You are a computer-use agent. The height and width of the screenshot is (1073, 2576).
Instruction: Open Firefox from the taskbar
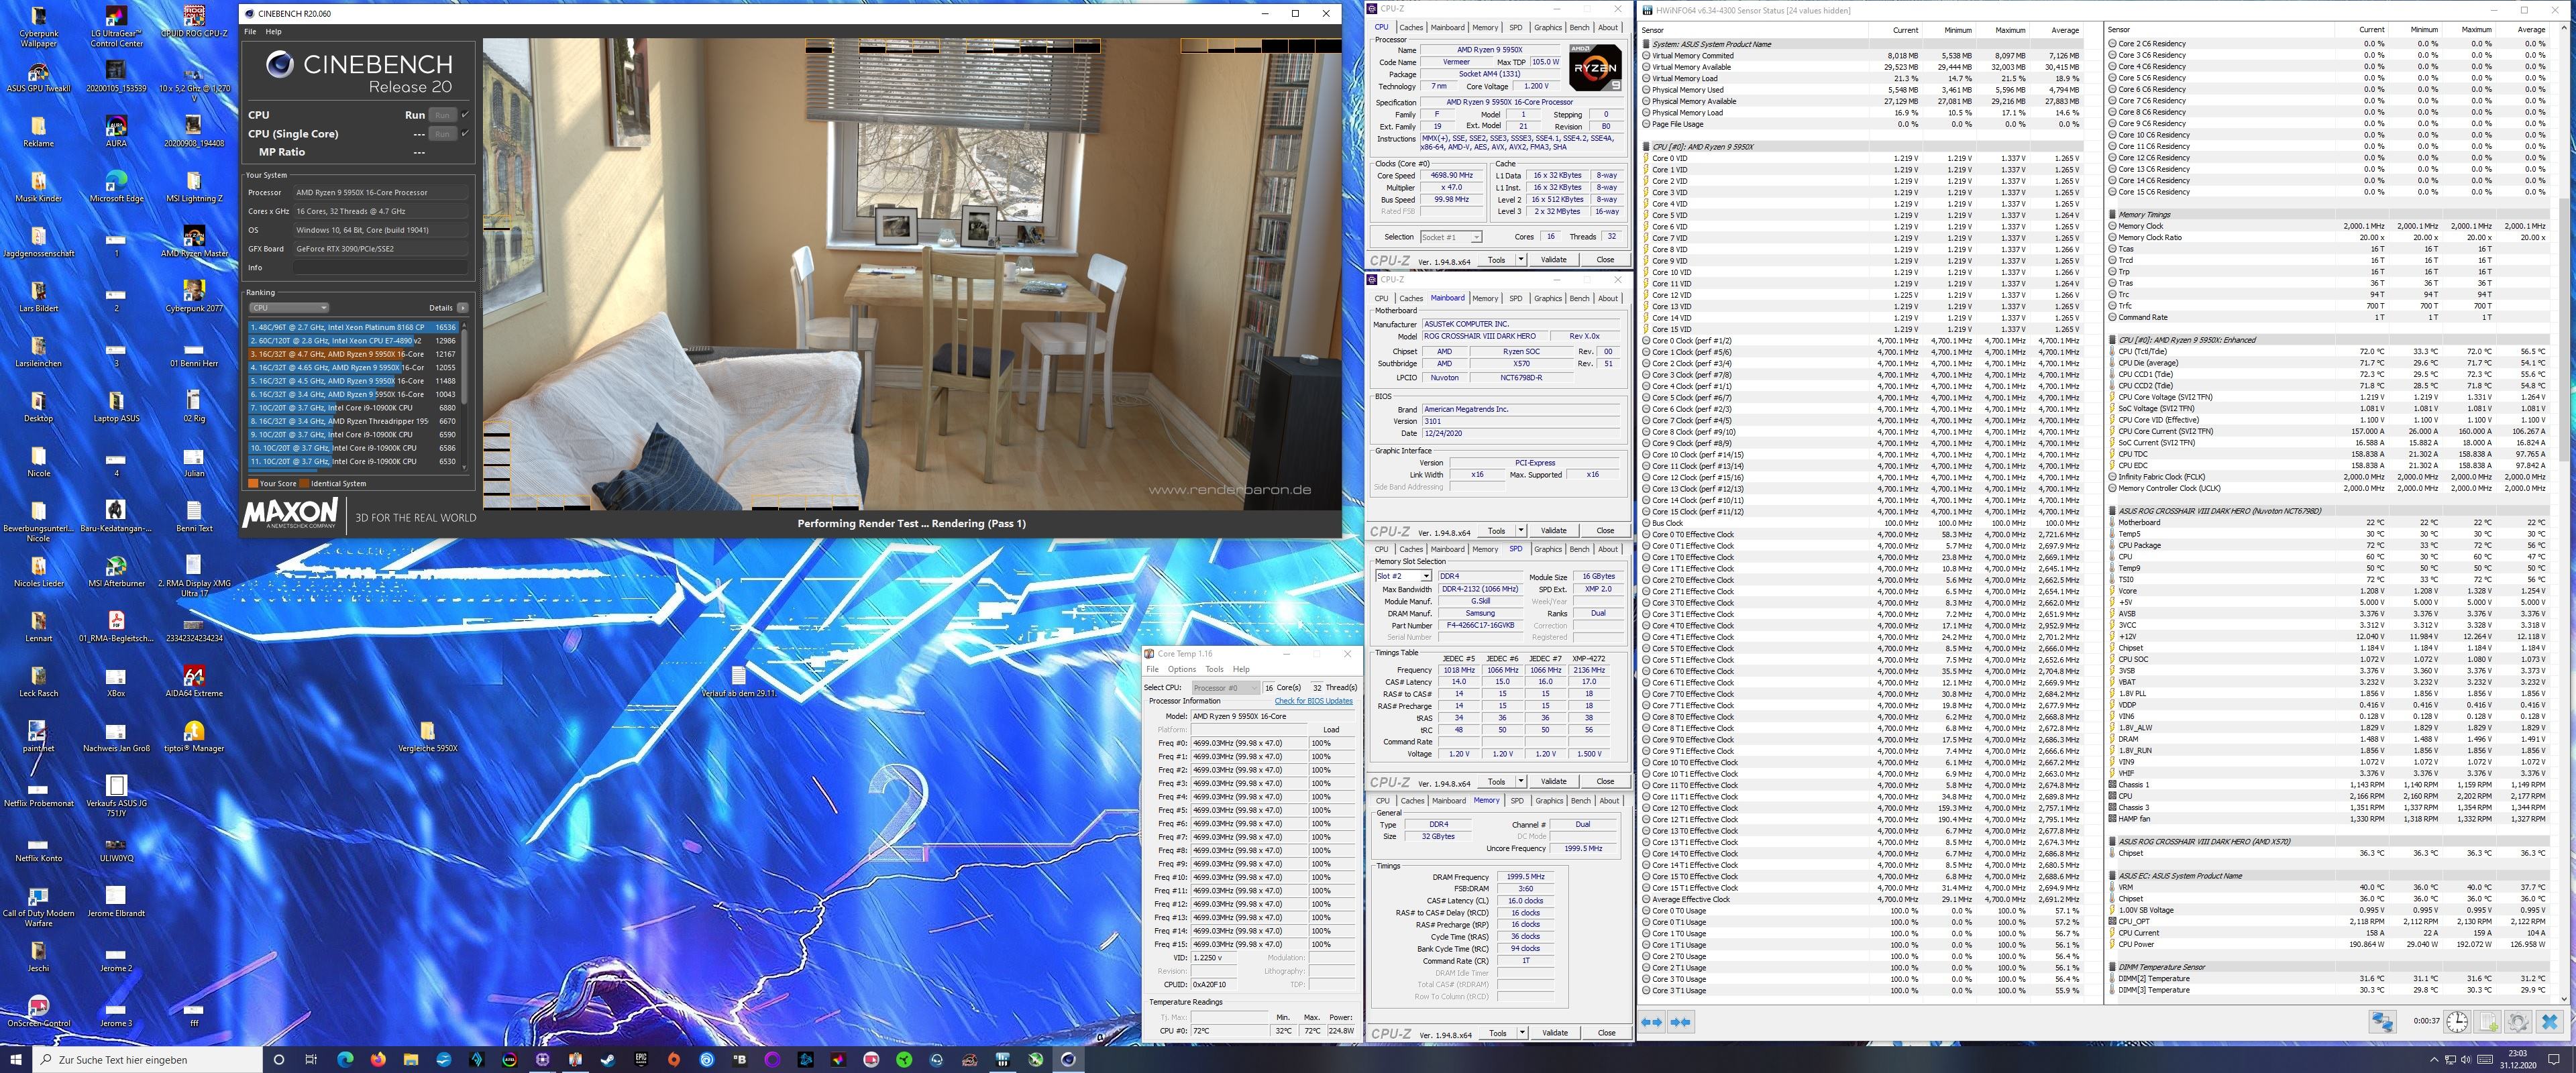[x=378, y=1059]
